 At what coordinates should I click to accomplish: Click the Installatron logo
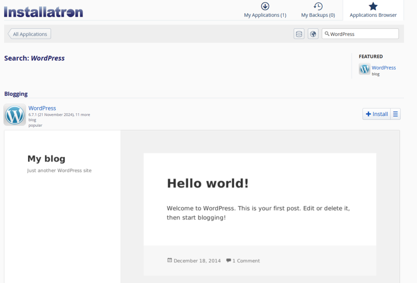point(44,11)
